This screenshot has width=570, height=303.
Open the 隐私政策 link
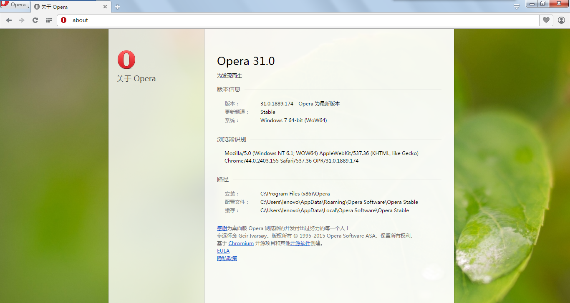[x=227, y=258]
